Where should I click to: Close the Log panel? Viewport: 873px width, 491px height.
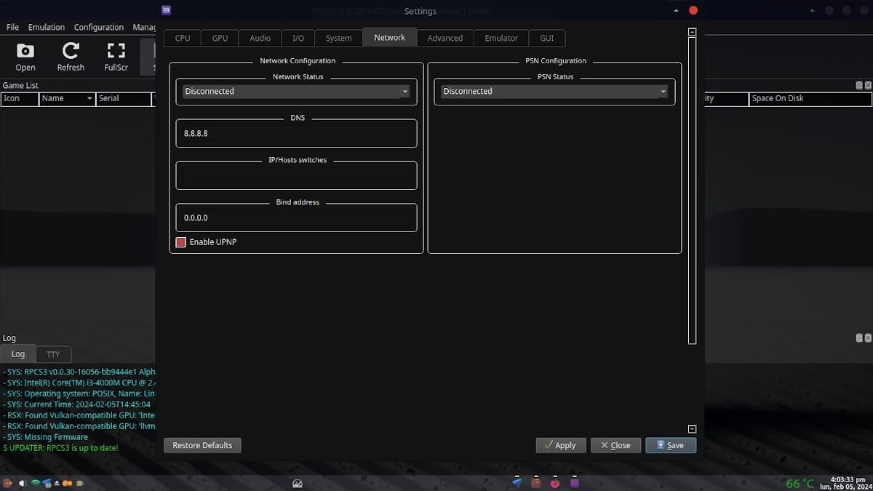point(867,338)
